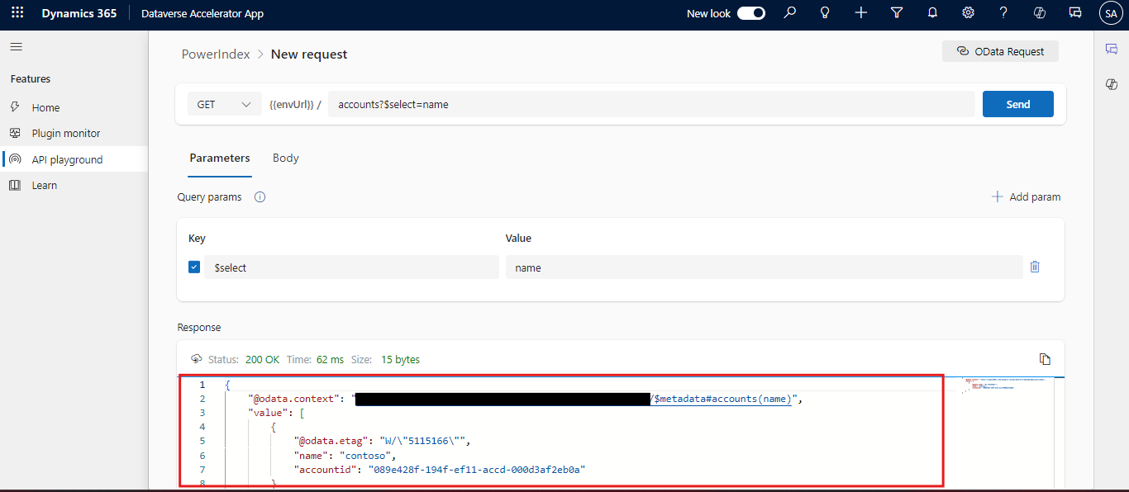Image resolution: width=1129 pixels, height=492 pixels.
Task: Select the Parameters tab
Action: (x=219, y=158)
